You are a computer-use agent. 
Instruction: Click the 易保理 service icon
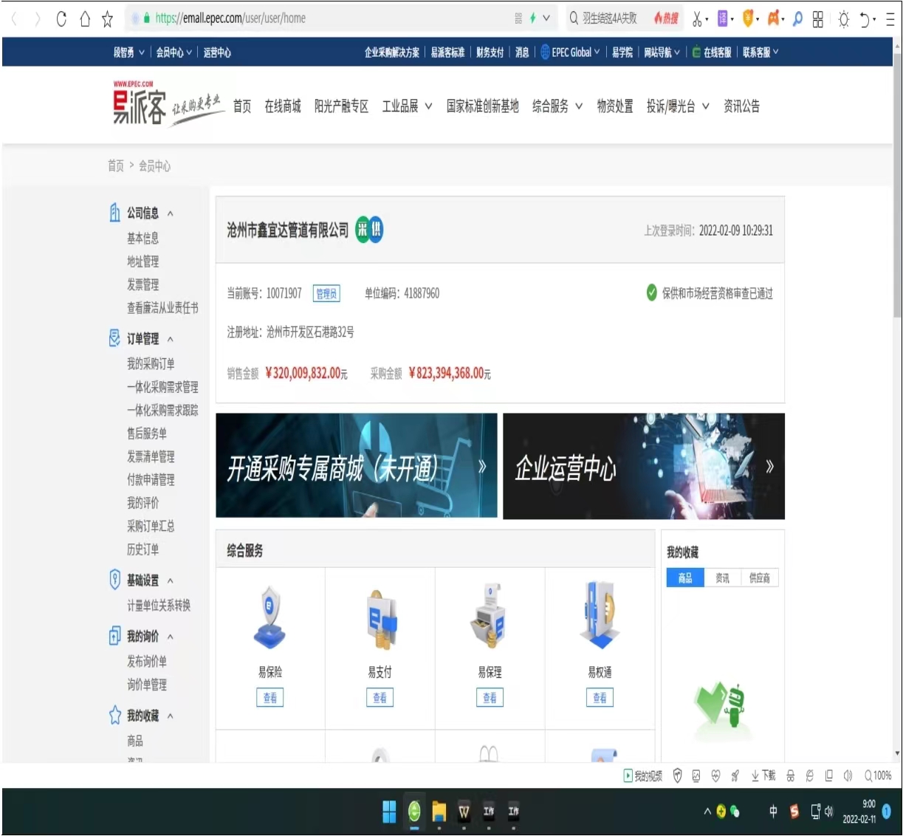point(490,616)
